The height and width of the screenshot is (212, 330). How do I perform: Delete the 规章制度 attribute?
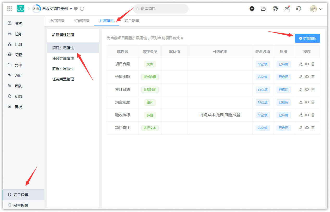tap(313, 102)
